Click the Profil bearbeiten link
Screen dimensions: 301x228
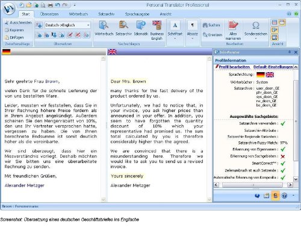click(234, 67)
